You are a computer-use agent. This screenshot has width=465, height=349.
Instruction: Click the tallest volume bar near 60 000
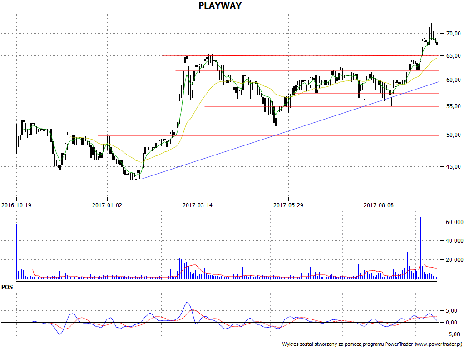tap(420, 248)
